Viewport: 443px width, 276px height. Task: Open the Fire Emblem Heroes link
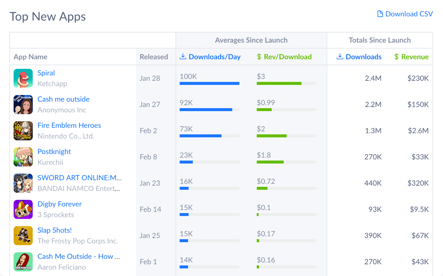(69, 125)
